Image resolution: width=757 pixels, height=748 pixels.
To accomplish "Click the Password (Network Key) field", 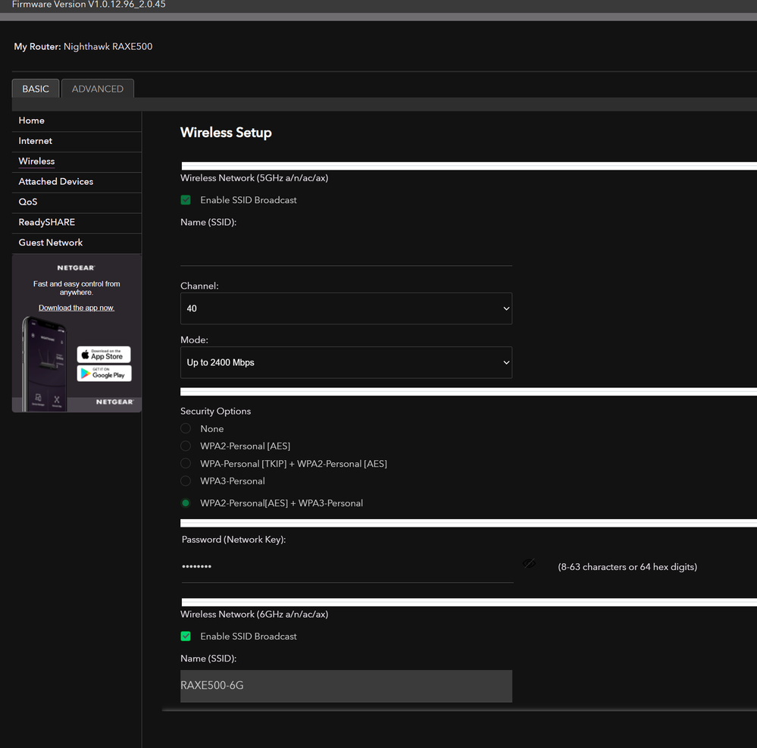I will tap(347, 566).
